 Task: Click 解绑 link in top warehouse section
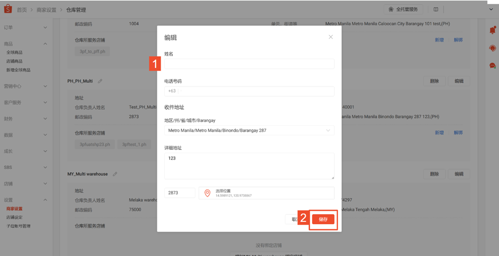458,40
